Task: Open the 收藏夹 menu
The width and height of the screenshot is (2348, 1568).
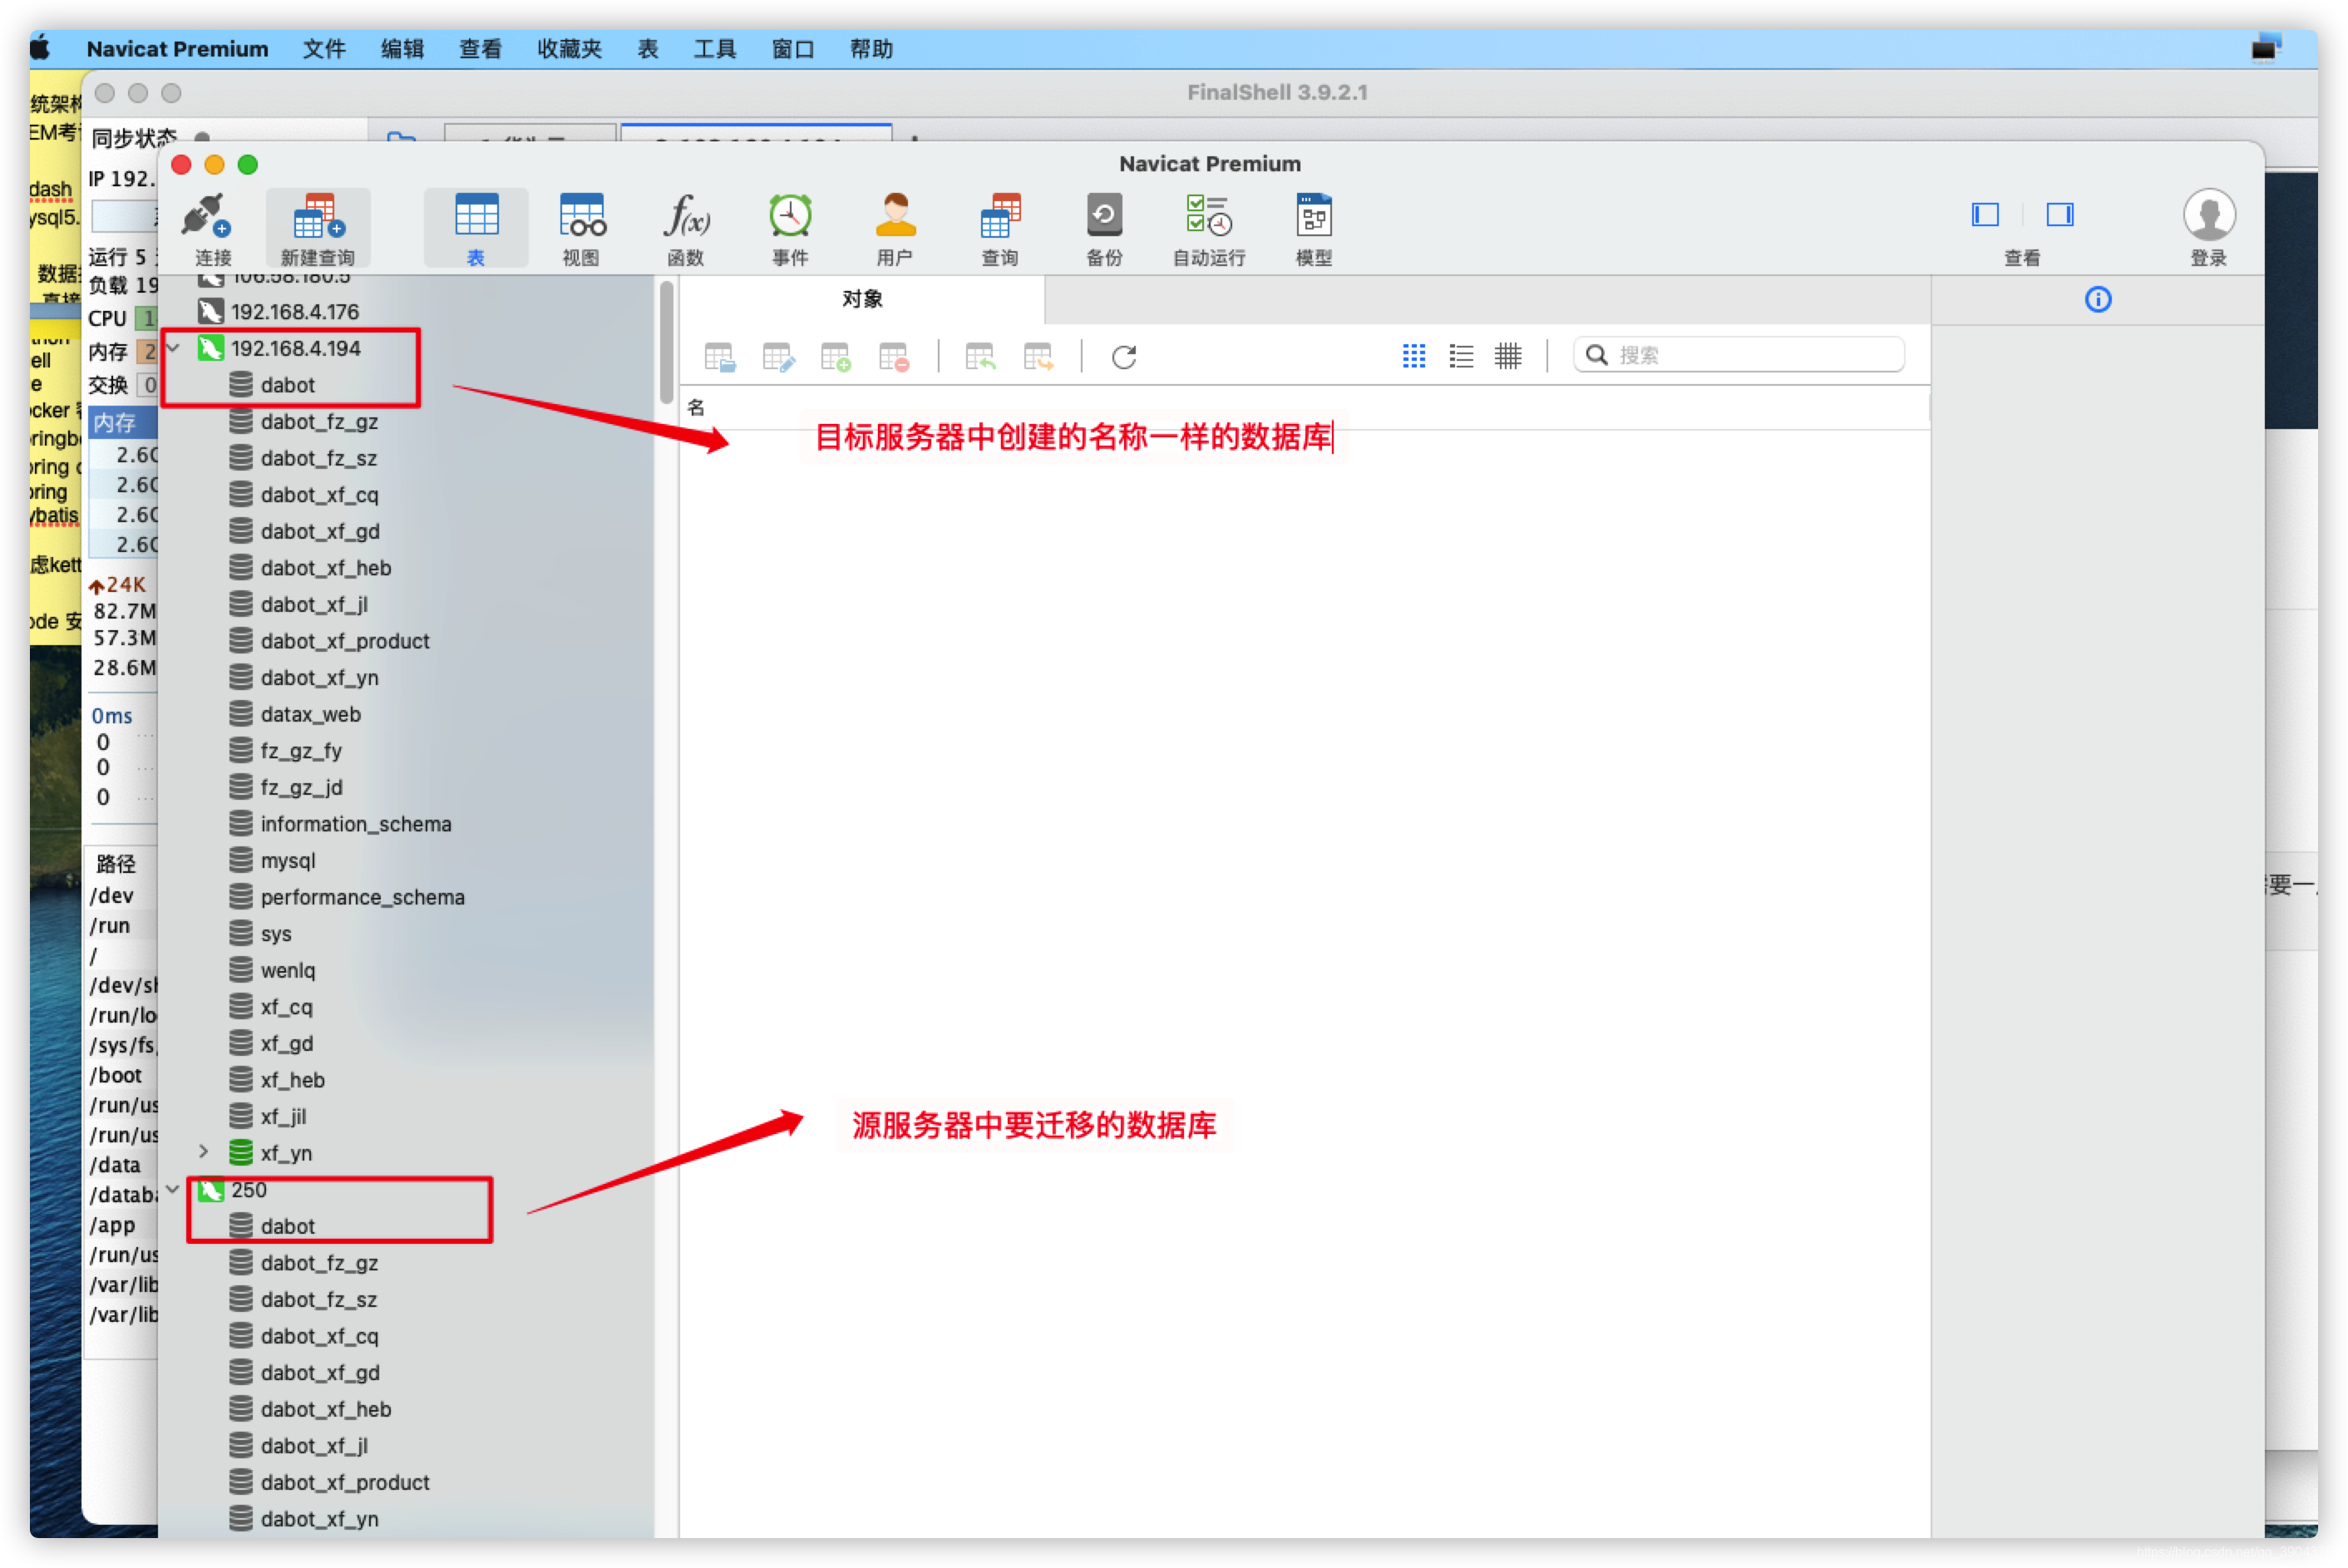Action: coord(569,49)
